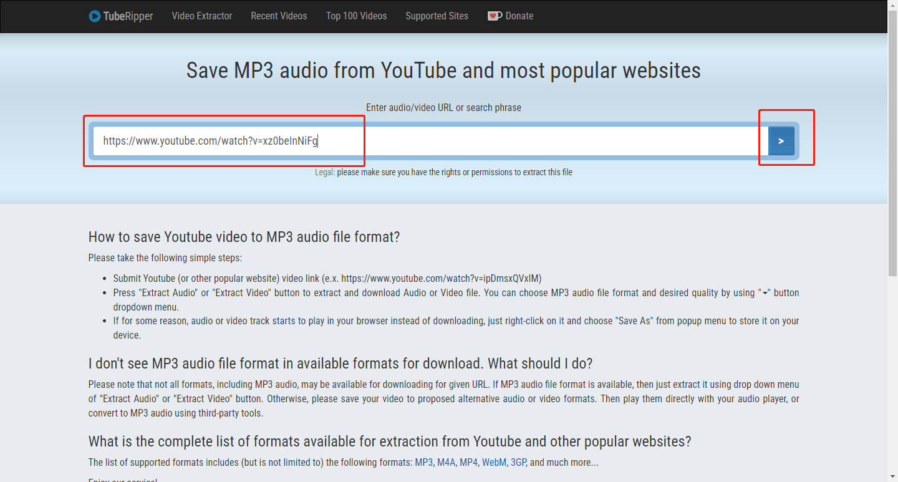This screenshot has height=482, width=898.
Task: Click the TubeRipper logo icon
Action: point(95,16)
